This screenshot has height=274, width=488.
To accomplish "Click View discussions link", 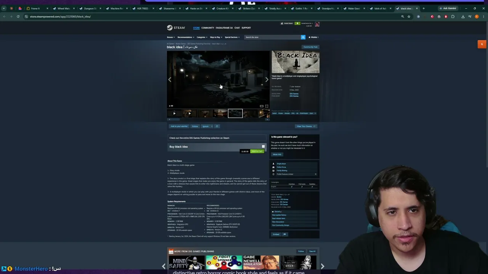I will [278, 222].
